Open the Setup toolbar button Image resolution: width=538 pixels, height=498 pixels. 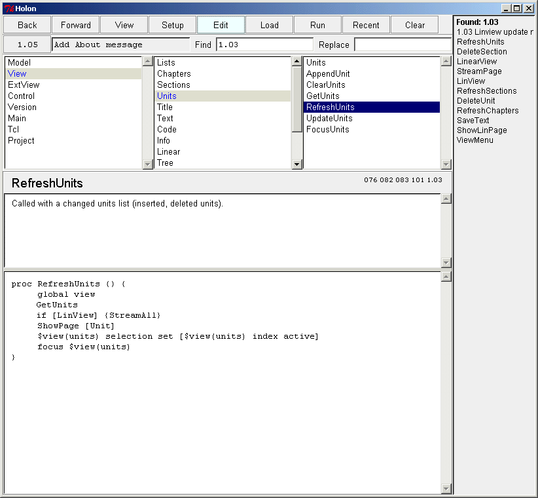tap(173, 25)
